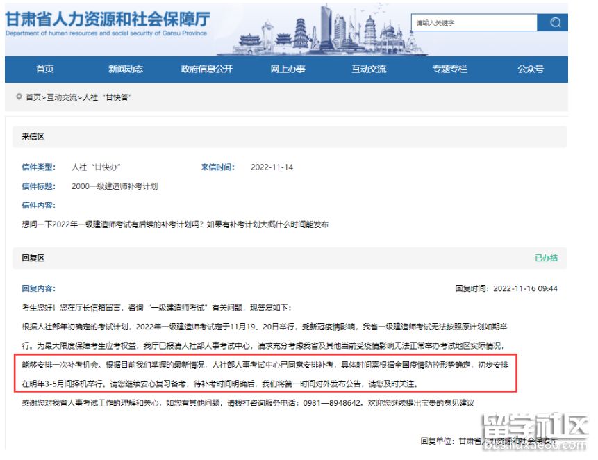Focus the 请输入关键字 search field
This screenshot has width=598, height=460.
point(474,23)
